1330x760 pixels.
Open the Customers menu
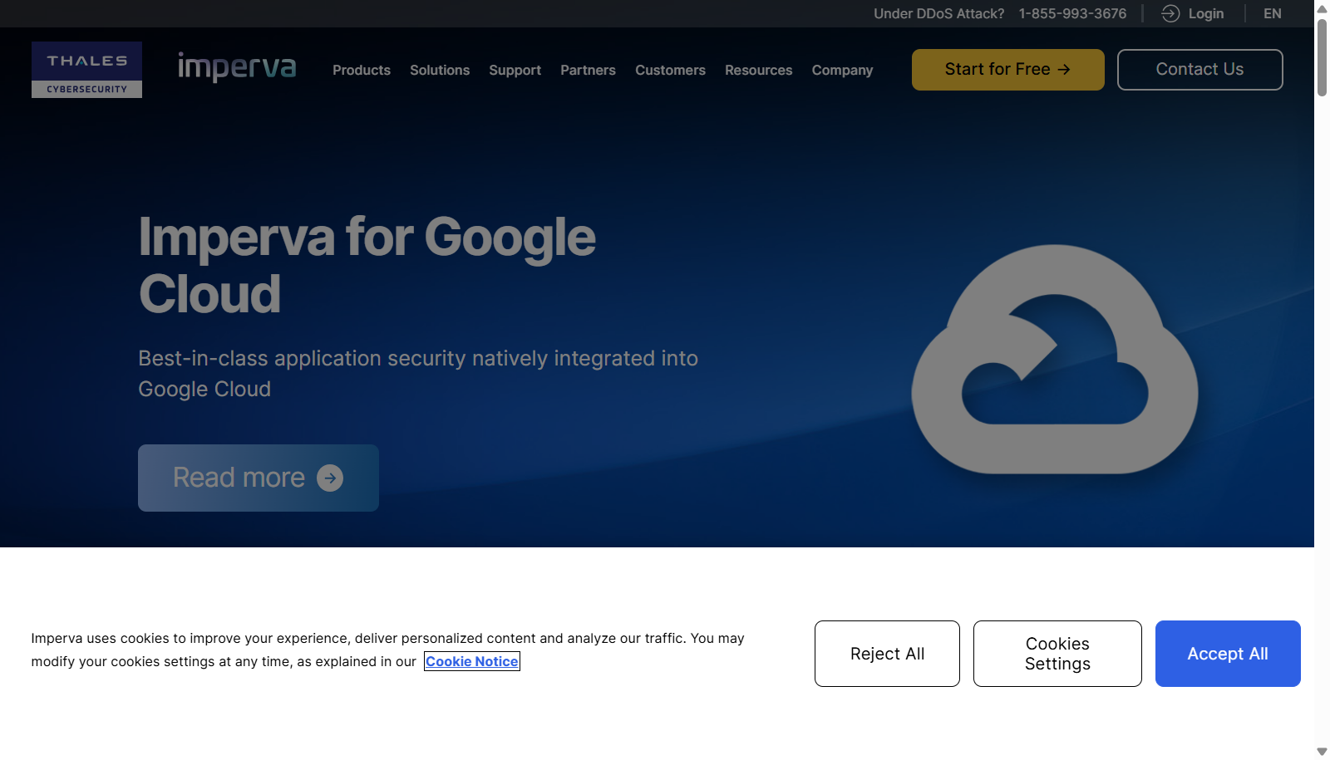click(x=670, y=71)
